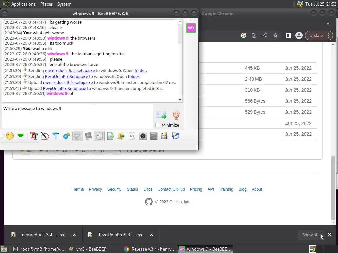This screenshot has height=253, width=338.
Task: Send the message with envelope arrow icon
Action: [x=161, y=115]
